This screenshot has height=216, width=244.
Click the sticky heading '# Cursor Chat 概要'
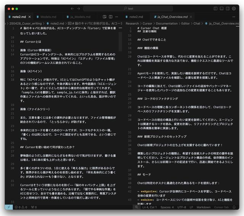[x=152, y=28]
